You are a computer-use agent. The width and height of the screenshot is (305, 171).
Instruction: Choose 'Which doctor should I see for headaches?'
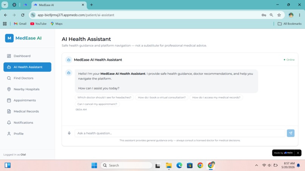tap(104, 97)
